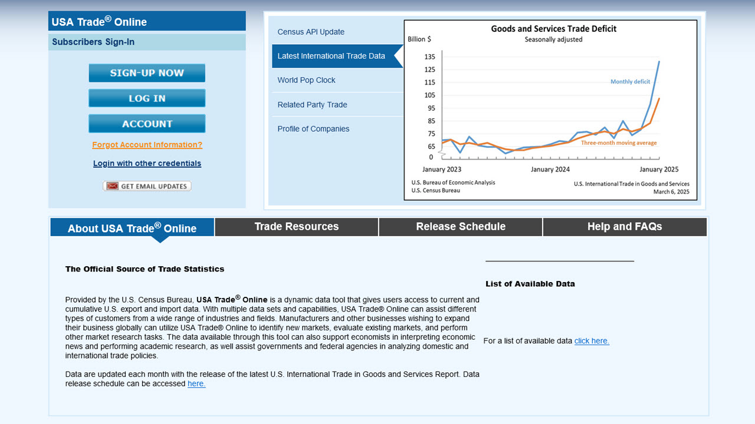Open Profile of Companies item
The image size is (755, 424).
[x=313, y=129]
